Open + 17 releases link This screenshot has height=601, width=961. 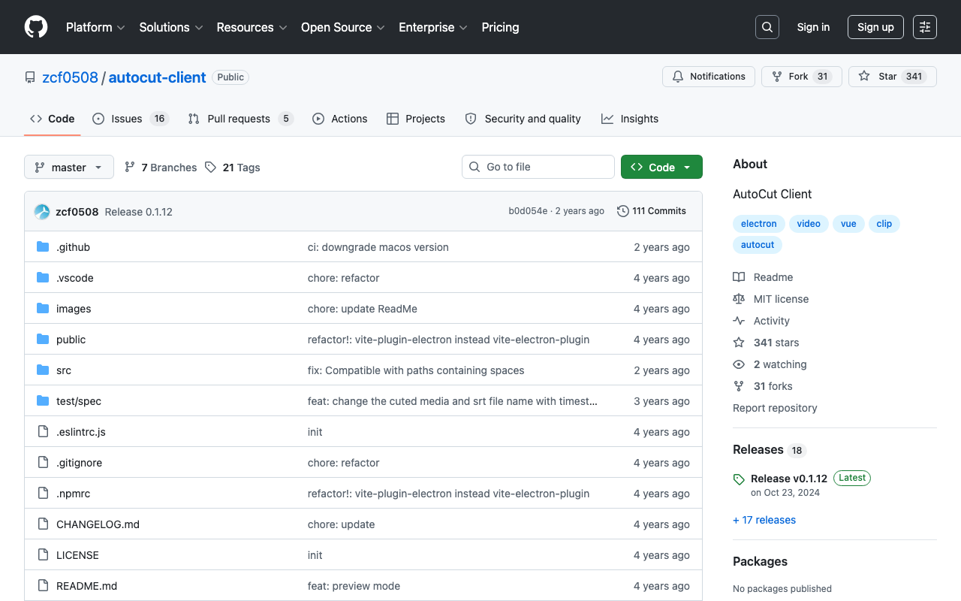764,520
